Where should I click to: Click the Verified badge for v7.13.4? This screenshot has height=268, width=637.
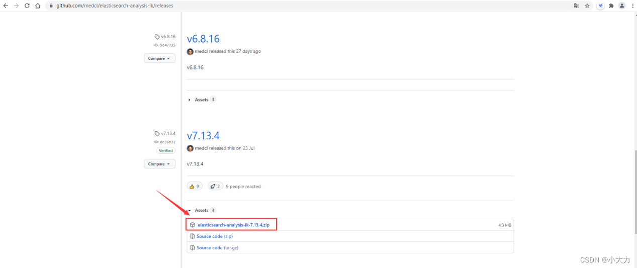(165, 150)
